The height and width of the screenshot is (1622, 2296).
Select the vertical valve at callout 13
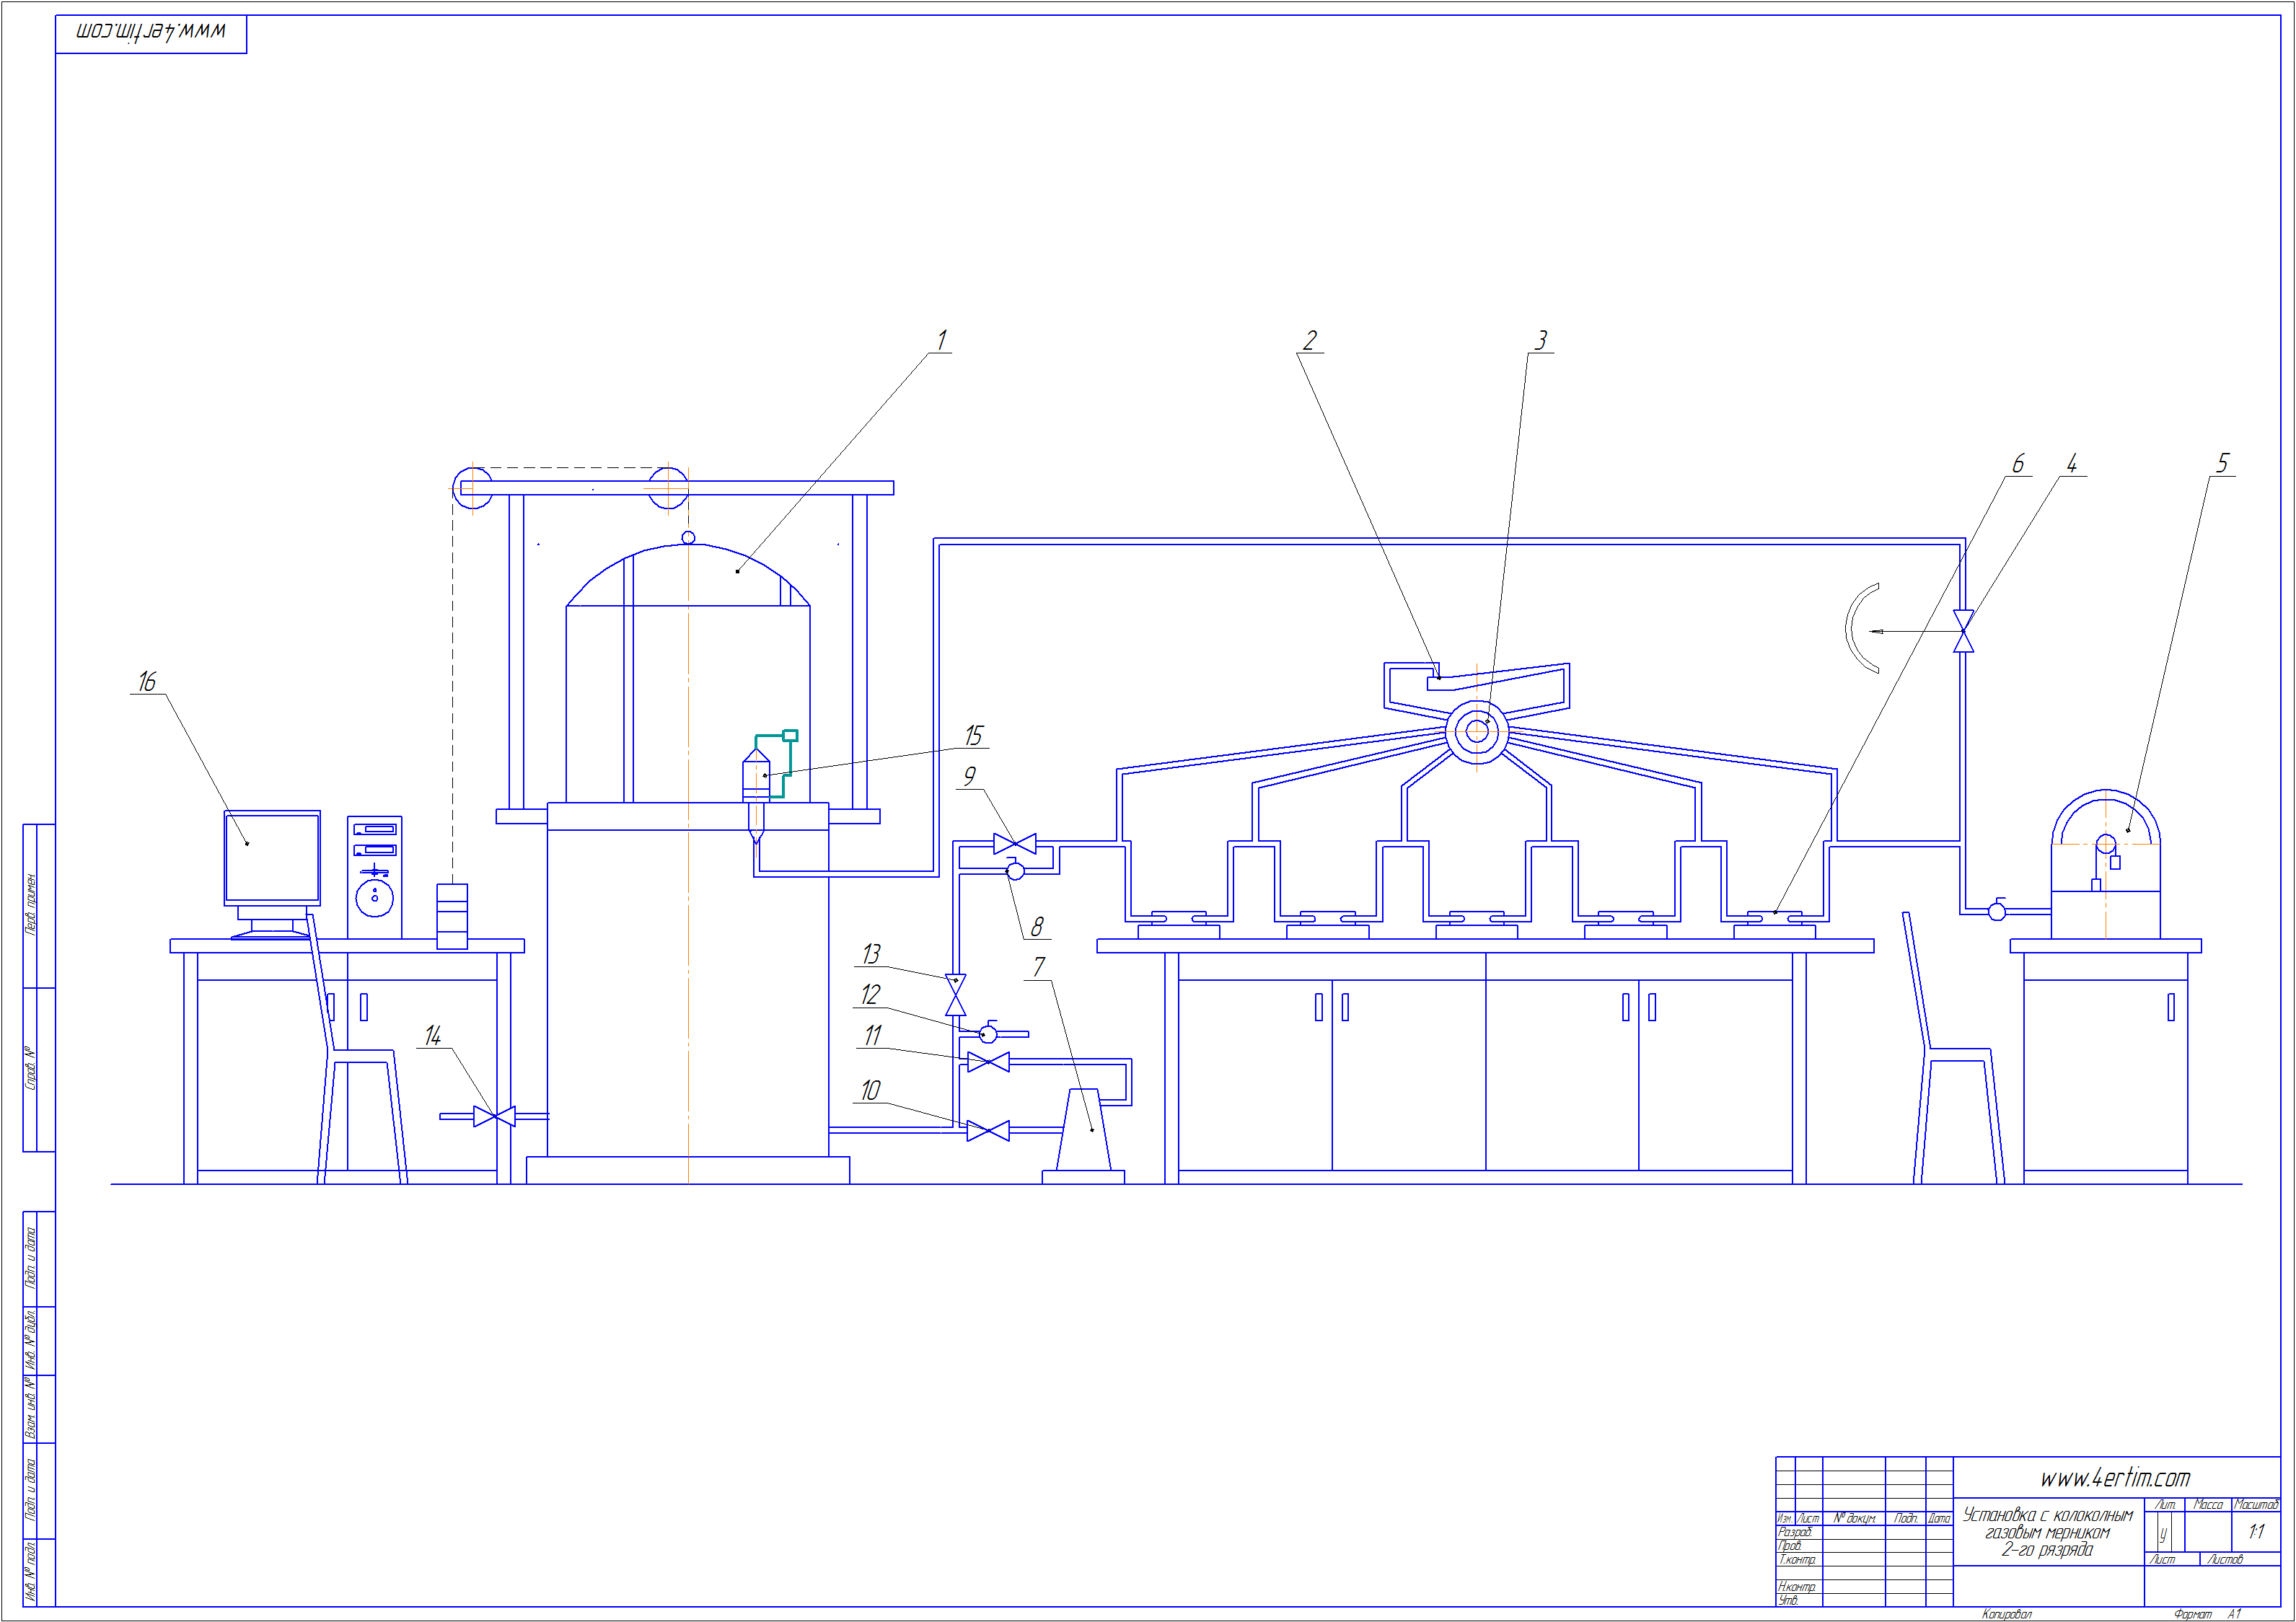(x=955, y=995)
